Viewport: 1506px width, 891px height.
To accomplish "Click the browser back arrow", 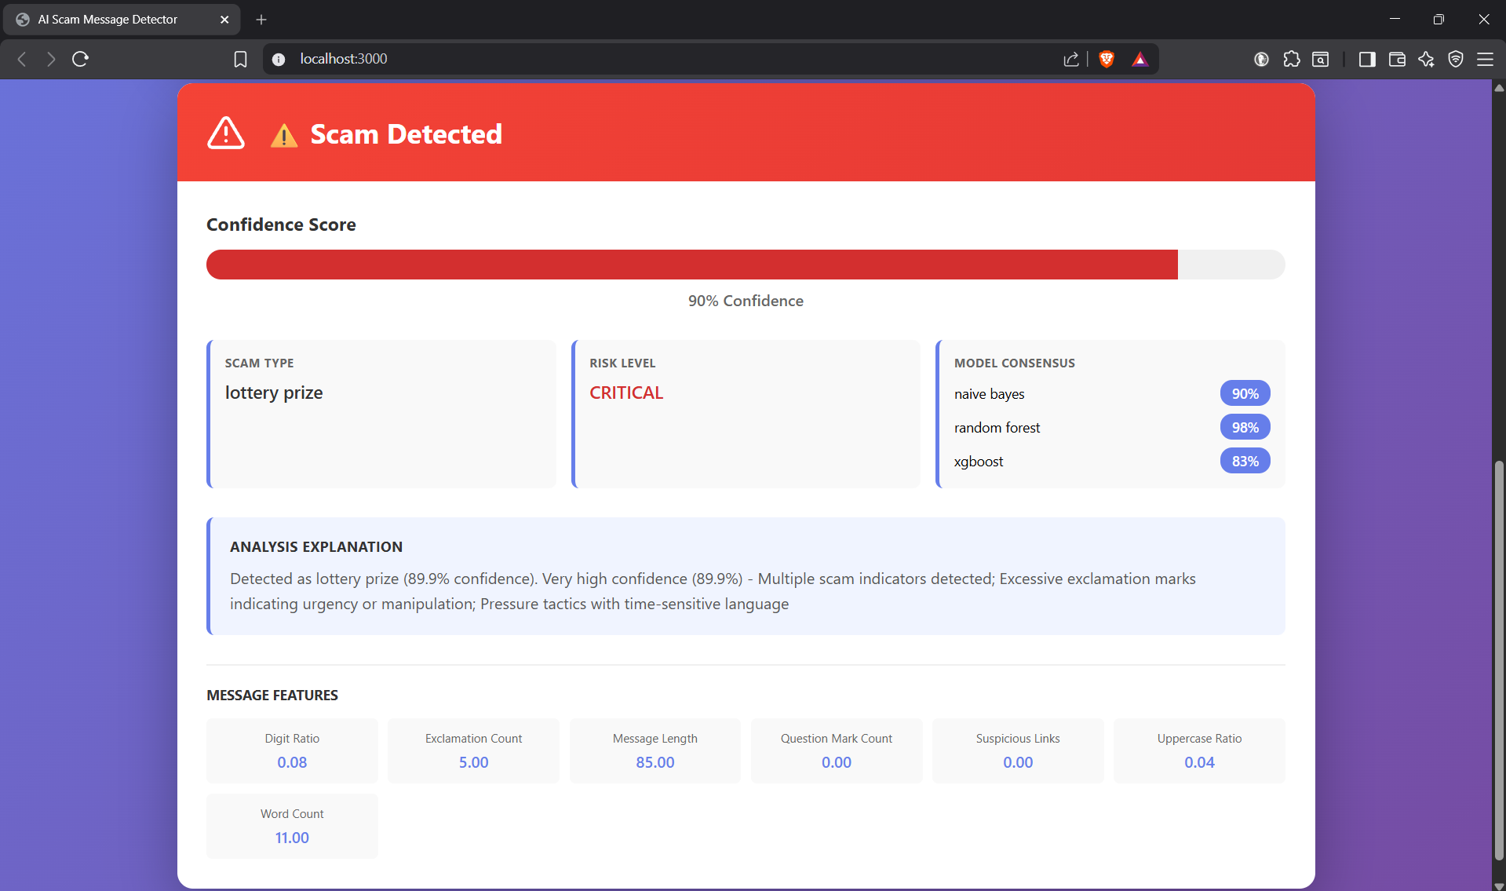I will pos(22,59).
